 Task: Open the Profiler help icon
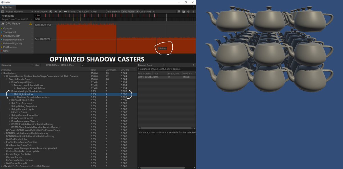click(x=188, y=11)
